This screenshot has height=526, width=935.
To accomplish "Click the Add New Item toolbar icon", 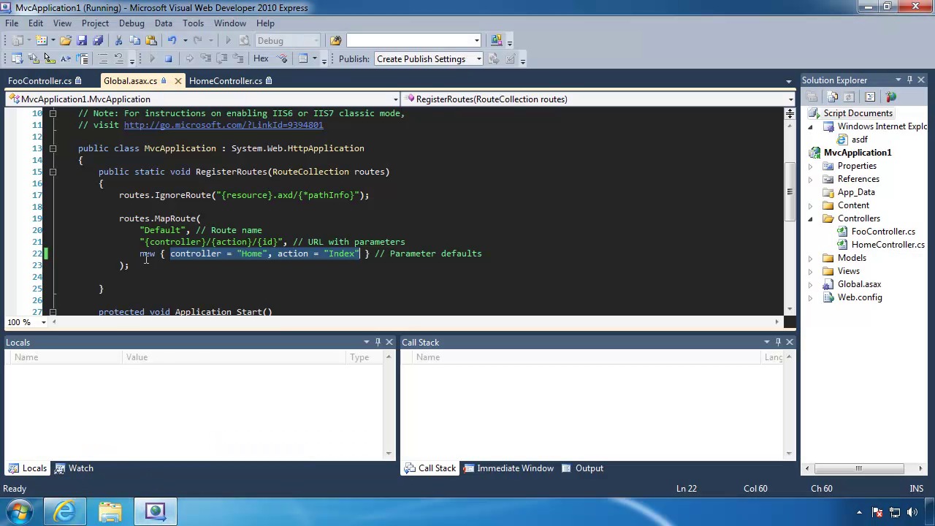I will pyautogui.click(x=42, y=40).
